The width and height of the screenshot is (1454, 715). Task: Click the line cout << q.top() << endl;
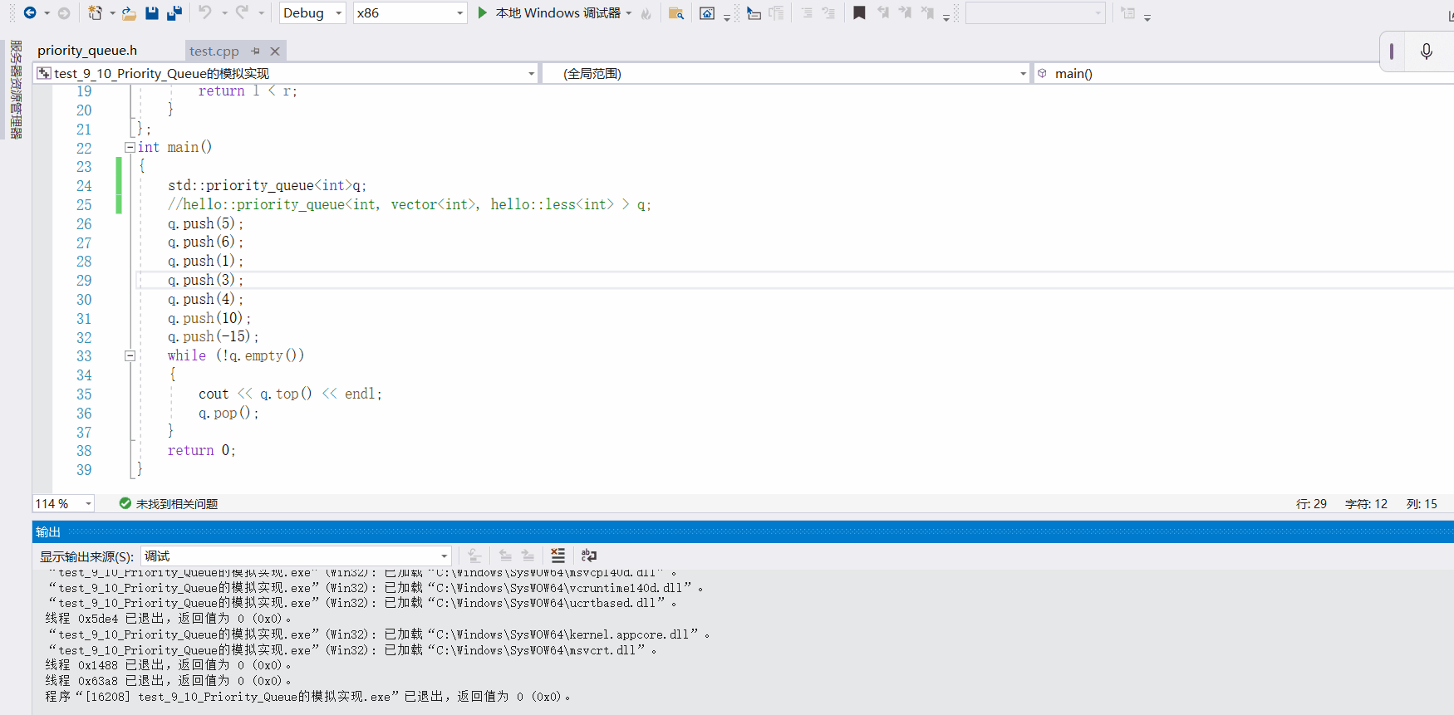[290, 394]
